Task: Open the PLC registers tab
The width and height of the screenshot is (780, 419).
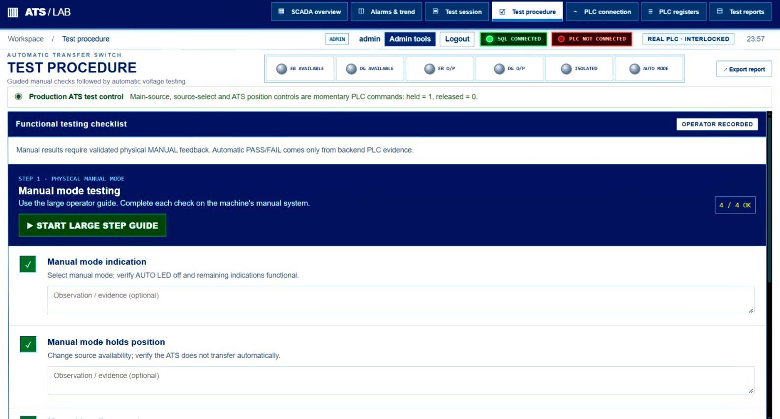Action: 674,12
